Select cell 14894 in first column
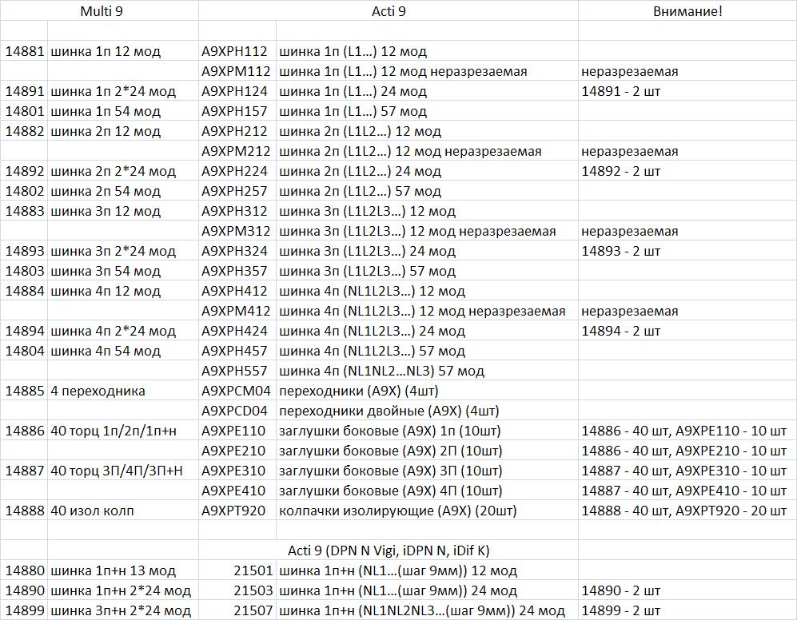 pos(25,330)
